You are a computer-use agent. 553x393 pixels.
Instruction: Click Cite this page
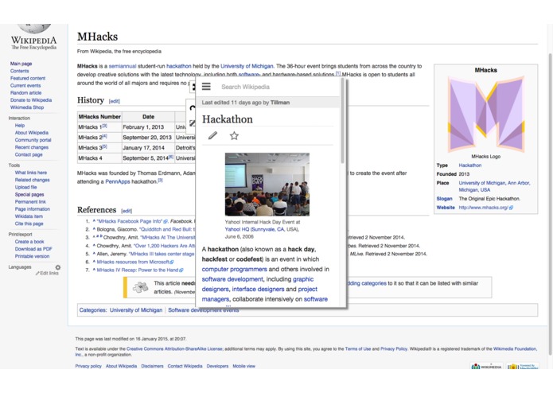click(x=29, y=224)
